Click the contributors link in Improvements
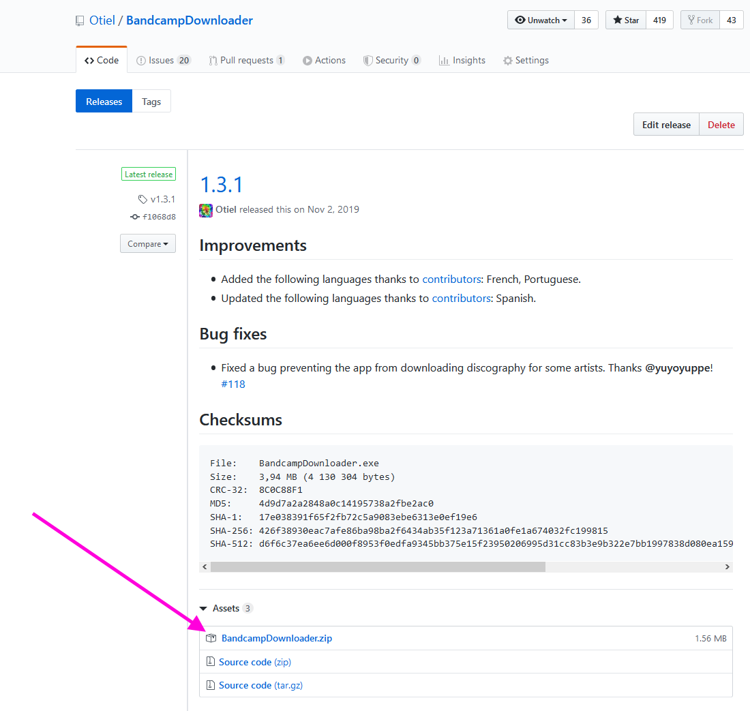The width and height of the screenshot is (750, 711). pyautogui.click(x=451, y=279)
